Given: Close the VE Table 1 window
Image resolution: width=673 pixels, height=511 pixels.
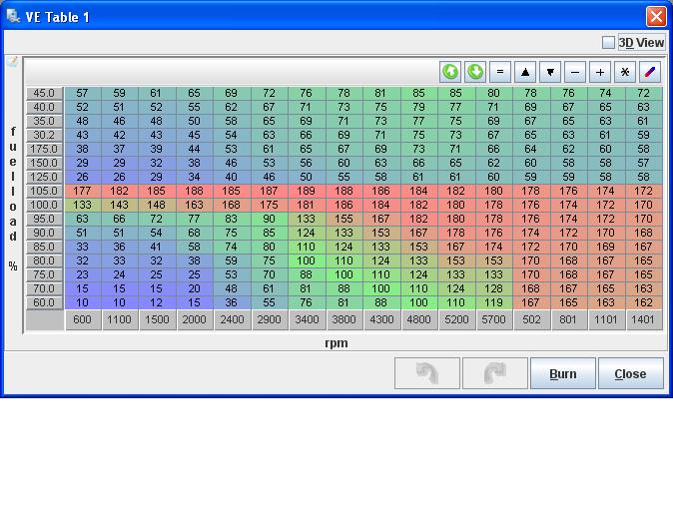Looking at the screenshot, I should point(655,17).
